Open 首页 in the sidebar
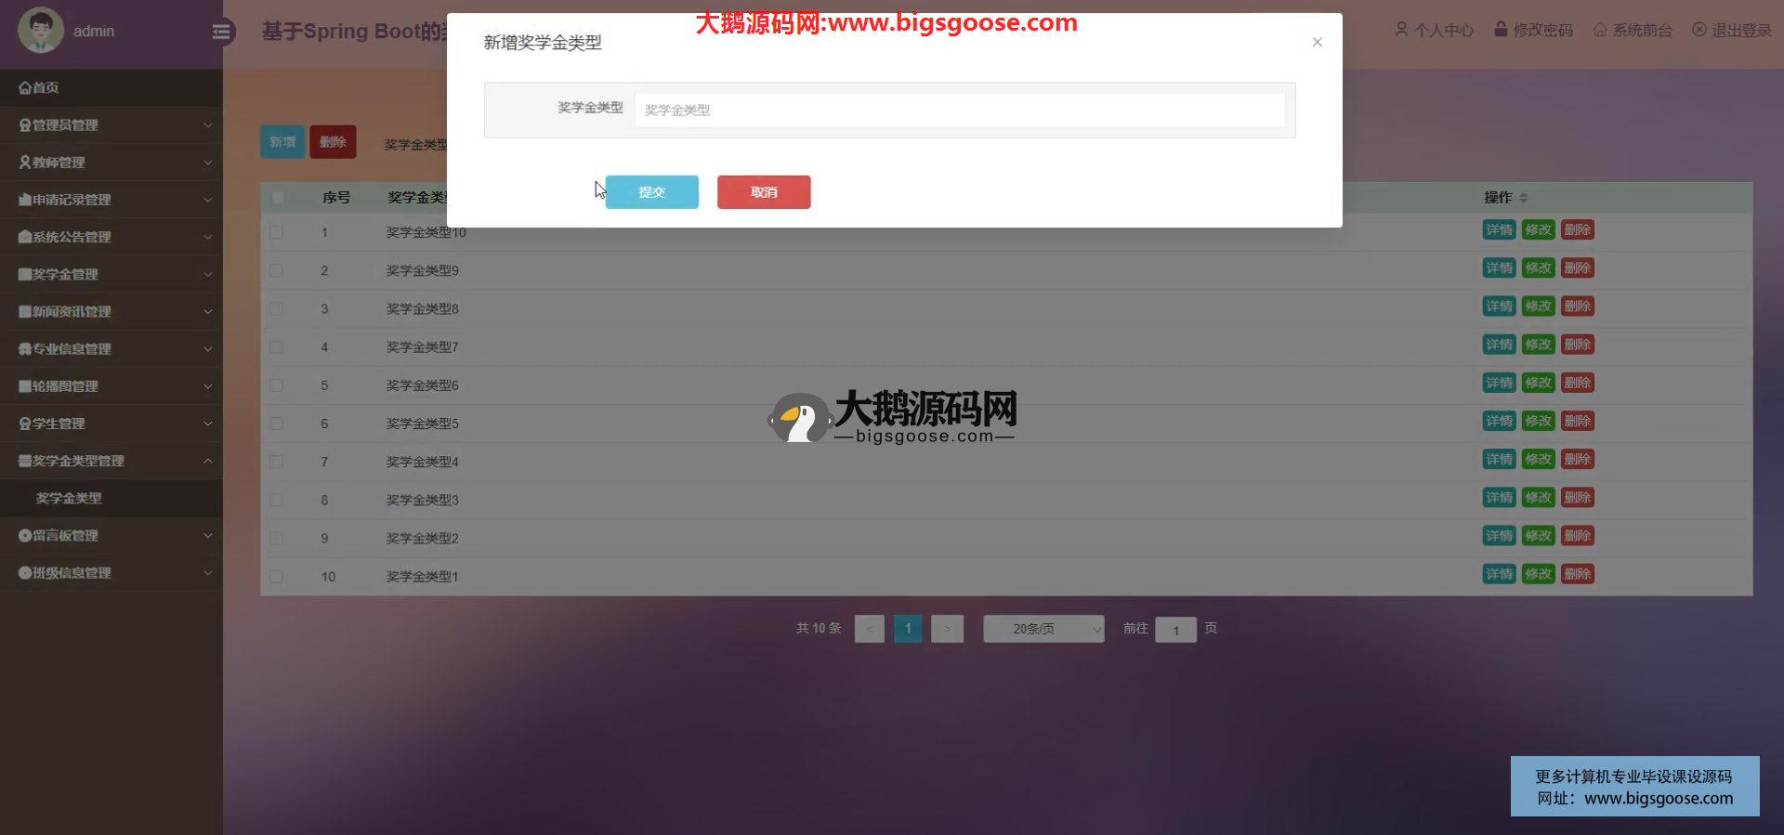1784x835 pixels. [39, 87]
